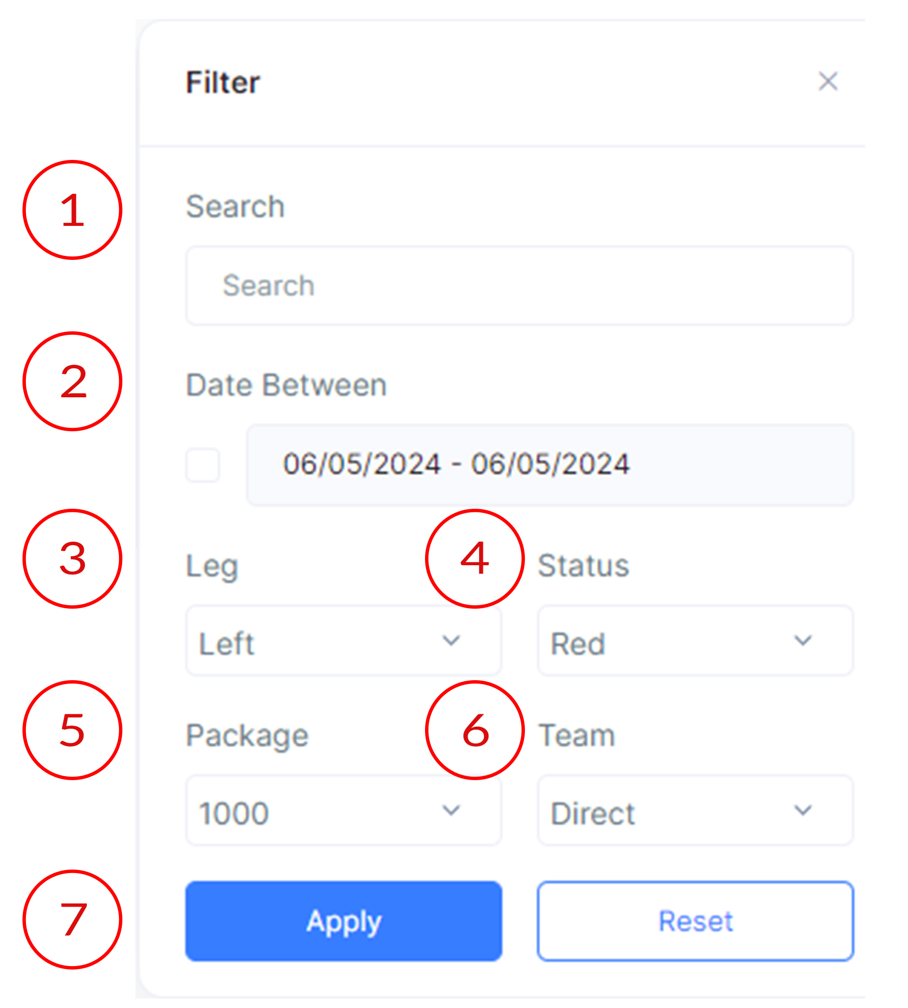This screenshot has height=1008, width=908.
Task: Click the Search input field
Action: (x=519, y=285)
